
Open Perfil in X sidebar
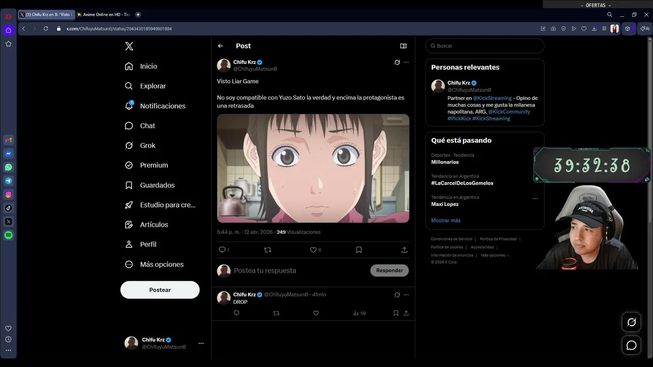tap(140, 244)
